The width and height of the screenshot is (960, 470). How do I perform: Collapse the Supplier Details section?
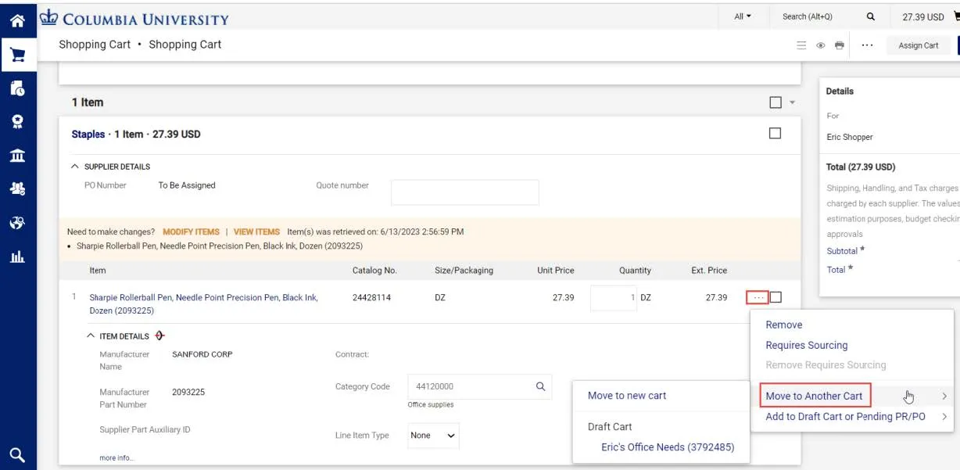75,167
